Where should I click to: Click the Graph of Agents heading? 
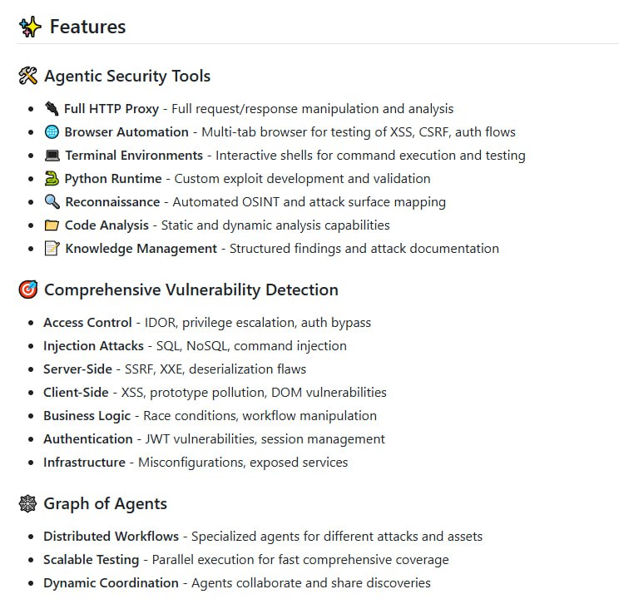106,504
